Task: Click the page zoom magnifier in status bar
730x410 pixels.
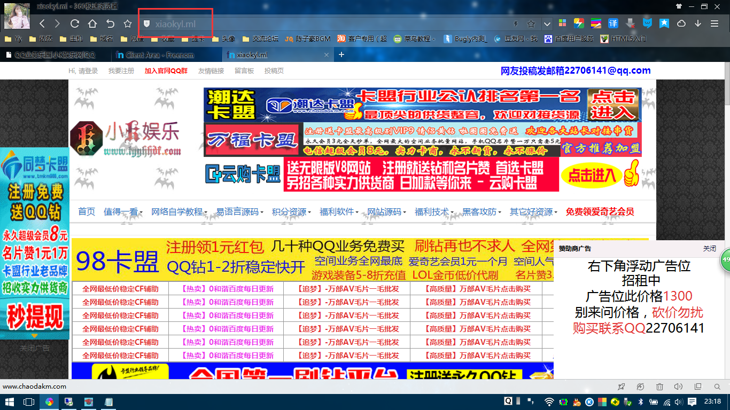Action: click(717, 387)
